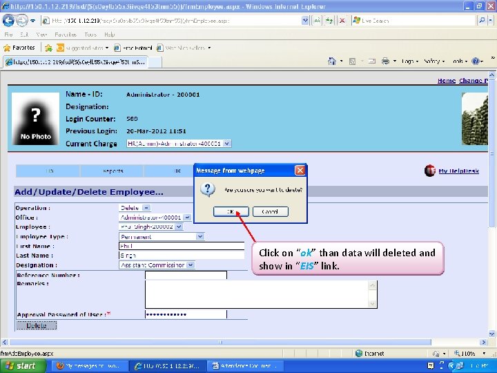Click the Favorites star button
497x373 pixels.
coord(19,48)
